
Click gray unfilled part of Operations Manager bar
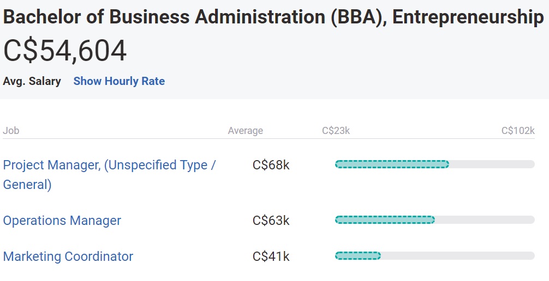pos(485,220)
